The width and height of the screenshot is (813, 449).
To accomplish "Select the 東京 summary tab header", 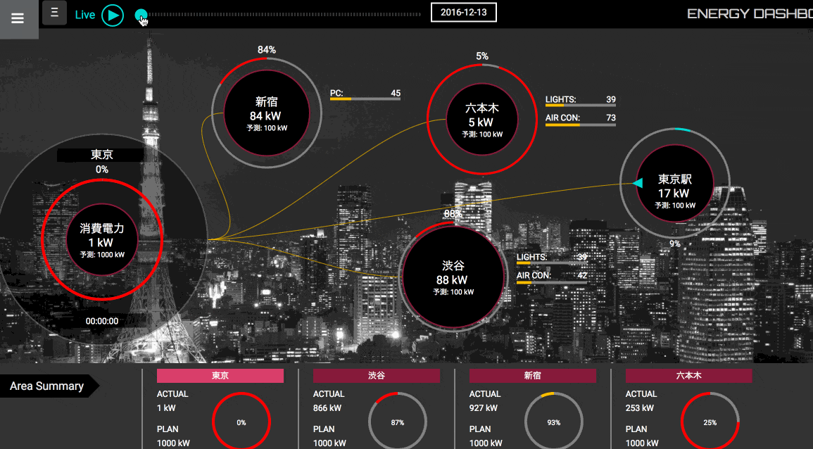I will click(x=220, y=376).
